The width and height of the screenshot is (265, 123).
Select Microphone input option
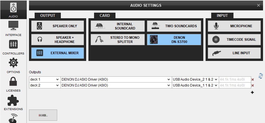[x=233, y=26]
